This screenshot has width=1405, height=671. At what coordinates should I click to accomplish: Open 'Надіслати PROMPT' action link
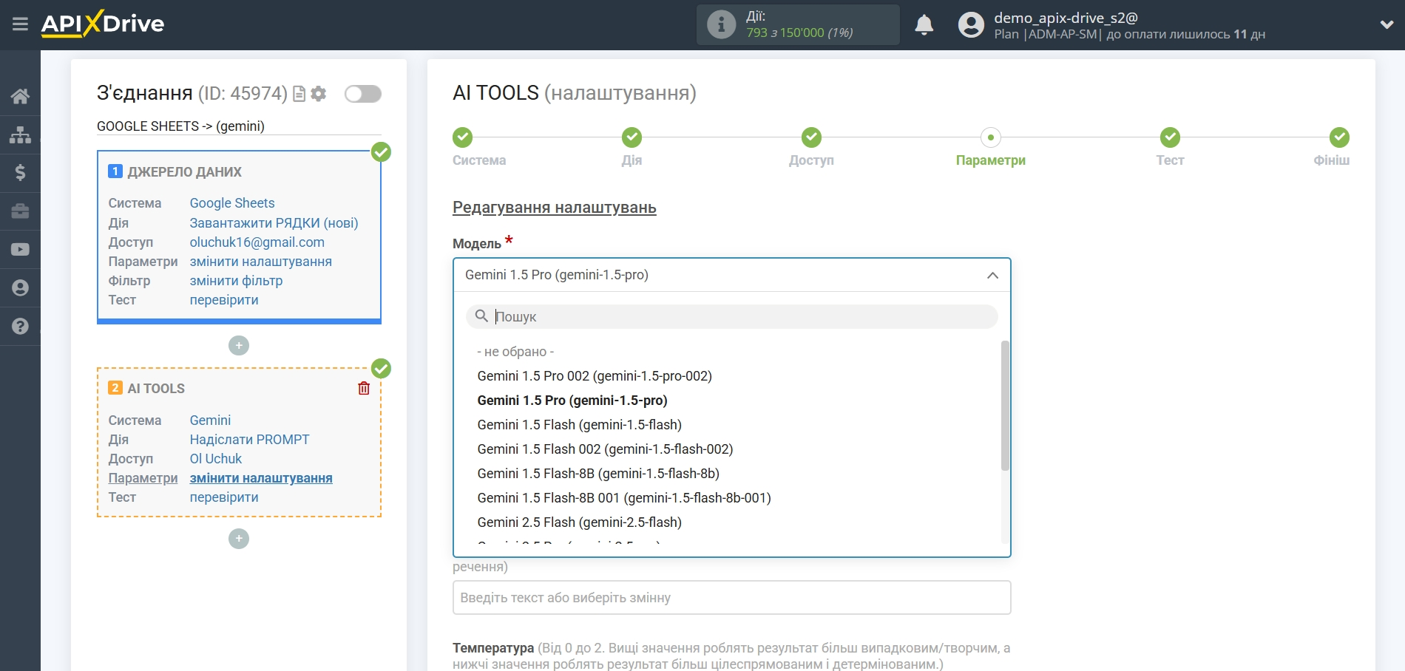[x=249, y=440]
